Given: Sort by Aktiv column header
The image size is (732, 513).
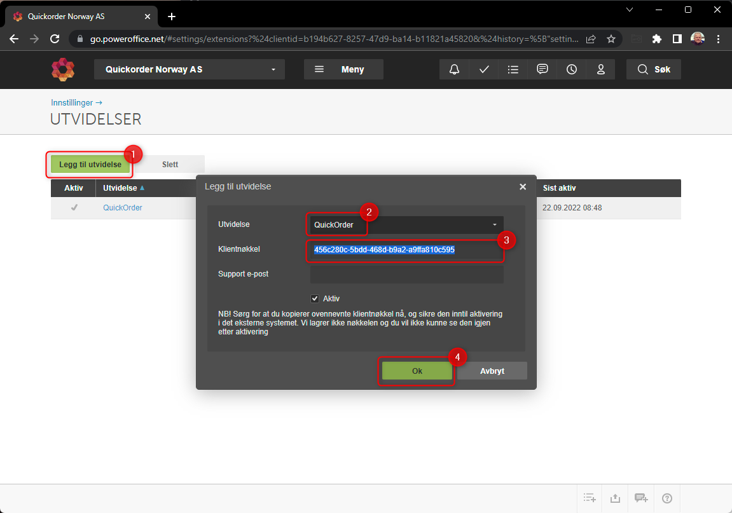Looking at the screenshot, I should pyautogui.click(x=73, y=188).
